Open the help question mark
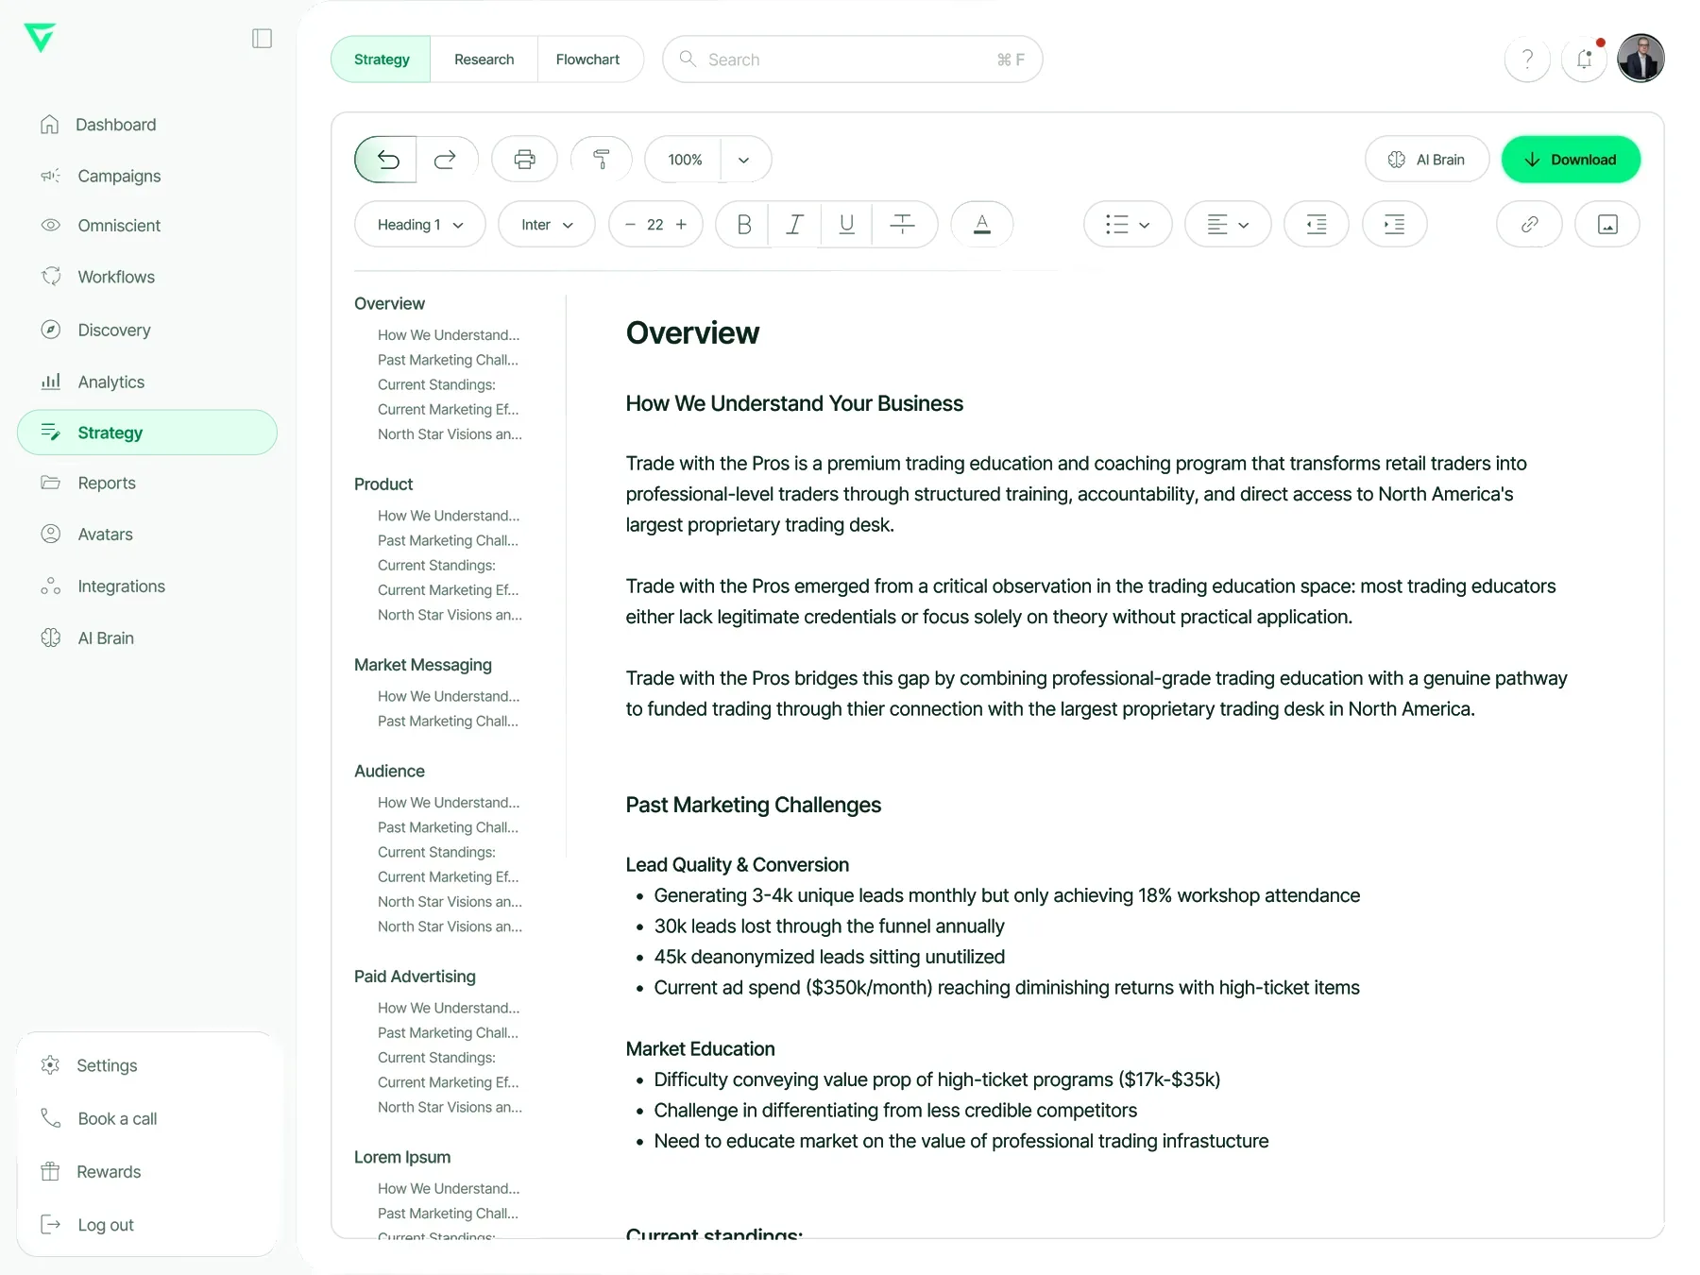This screenshot has width=1700, height=1275. [x=1527, y=59]
